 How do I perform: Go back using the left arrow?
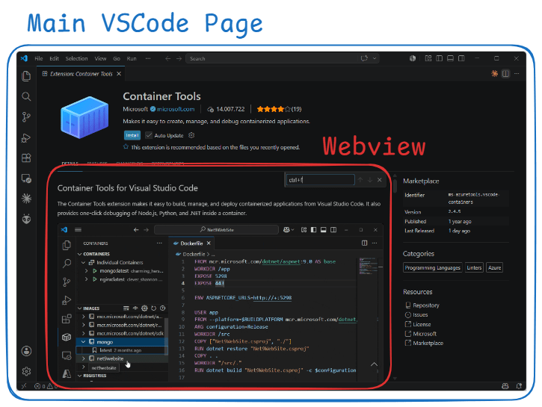tap(167, 59)
